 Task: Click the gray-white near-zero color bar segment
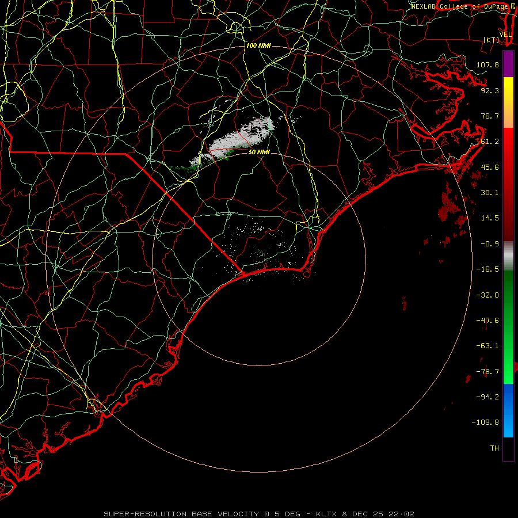tap(508, 256)
